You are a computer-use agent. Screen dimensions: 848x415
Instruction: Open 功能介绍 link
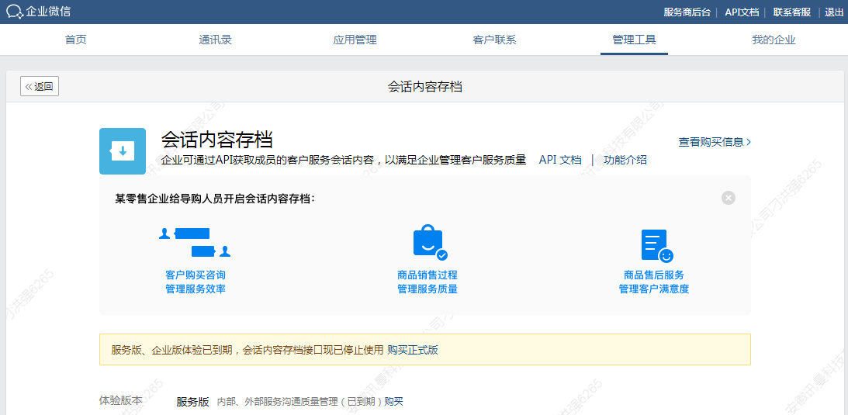(x=625, y=160)
